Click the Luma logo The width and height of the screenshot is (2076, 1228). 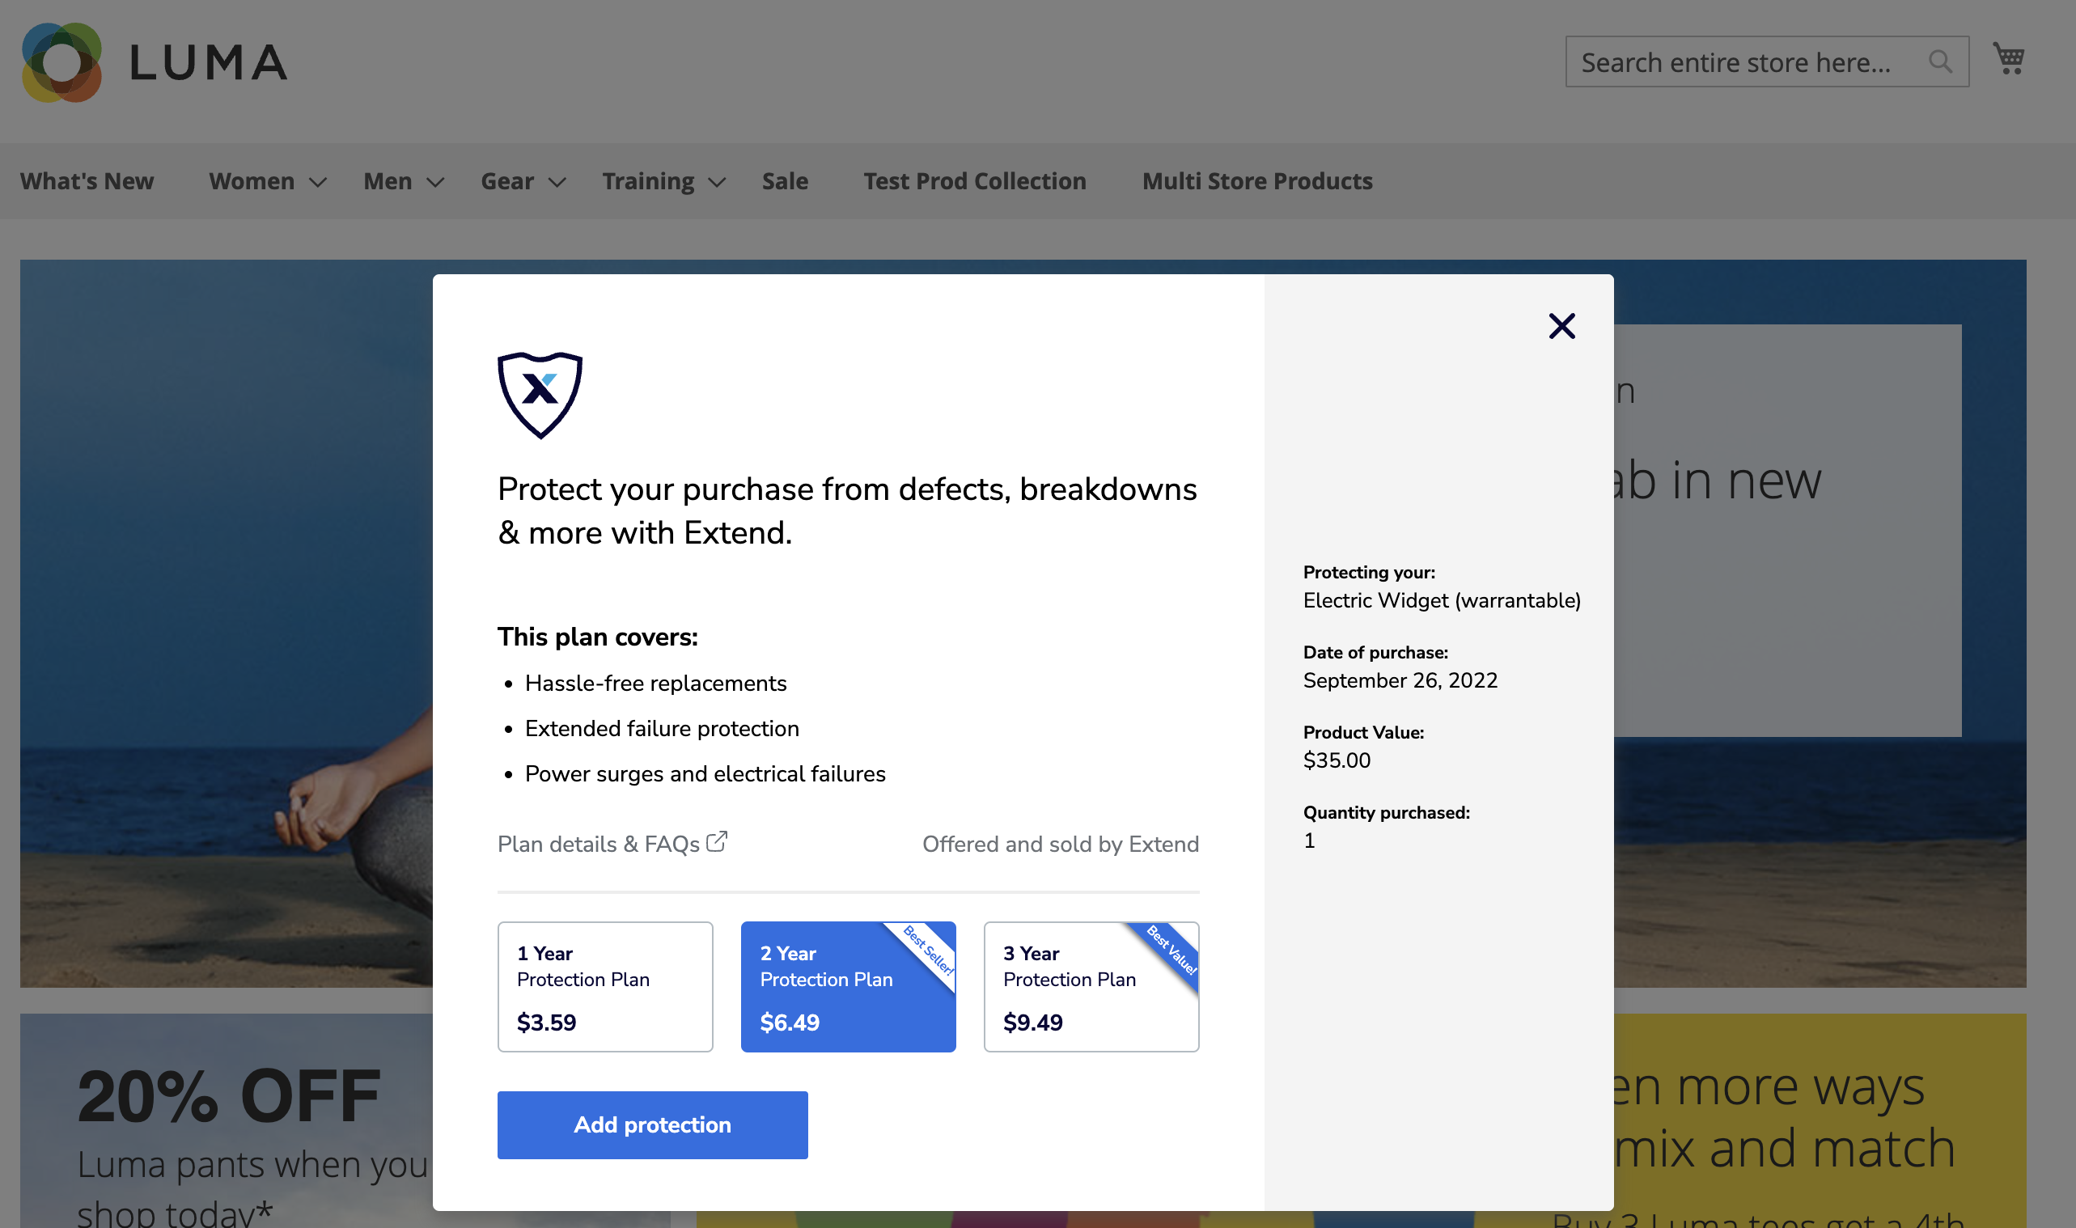(154, 63)
